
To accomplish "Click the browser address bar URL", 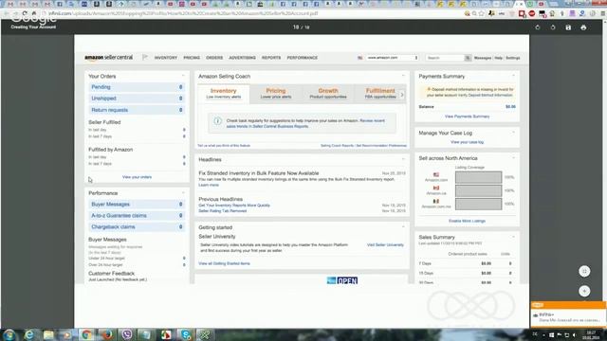I will (183, 13).
